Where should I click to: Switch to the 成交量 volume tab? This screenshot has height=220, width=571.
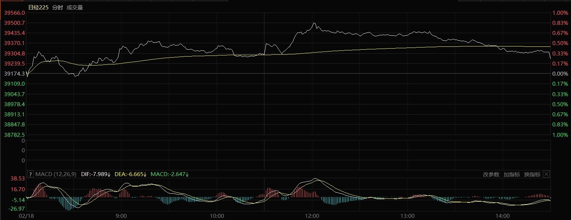tap(75, 8)
